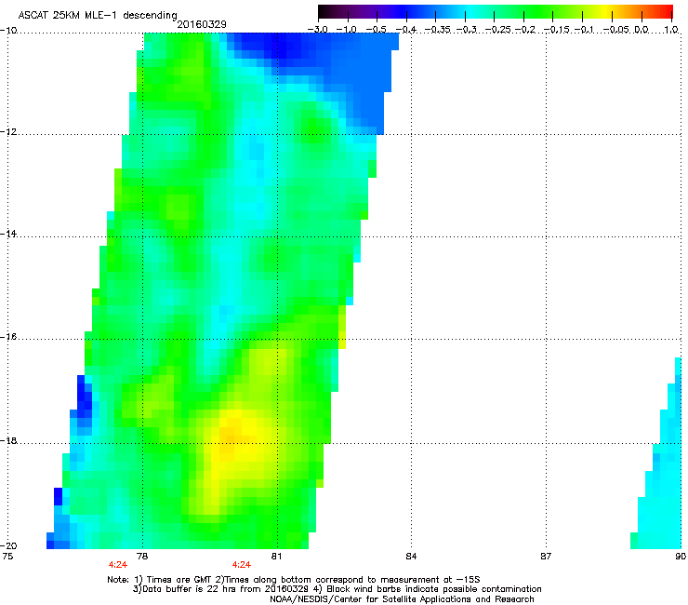Click the 78 longitude axis label

pyautogui.click(x=142, y=557)
